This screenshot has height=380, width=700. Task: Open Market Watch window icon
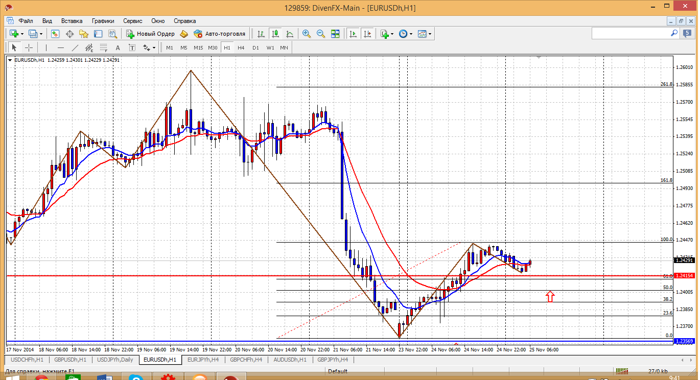(x=55, y=34)
